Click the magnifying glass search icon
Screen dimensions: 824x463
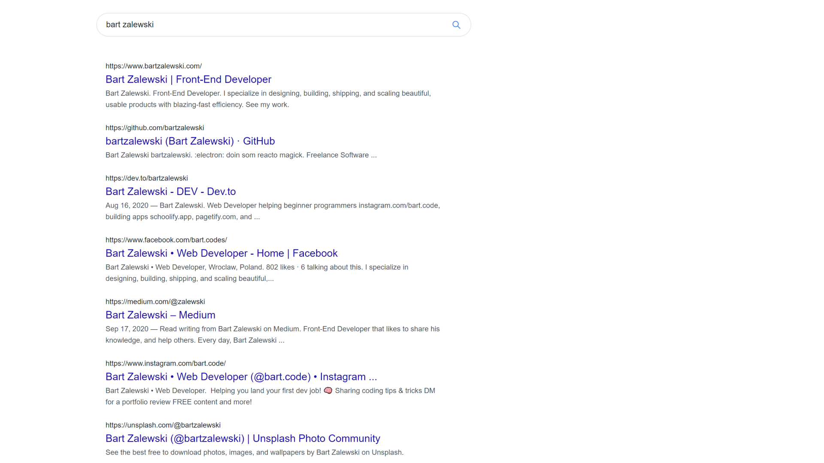pyautogui.click(x=456, y=25)
